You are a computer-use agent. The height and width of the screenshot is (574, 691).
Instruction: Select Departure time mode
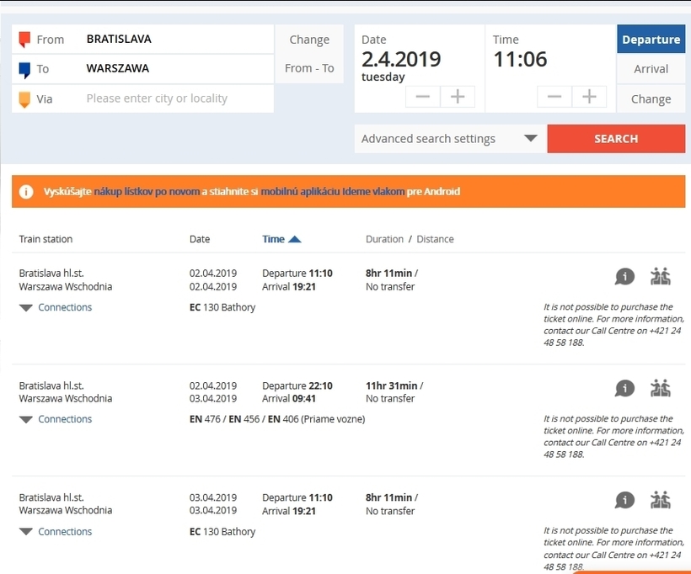[651, 40]
